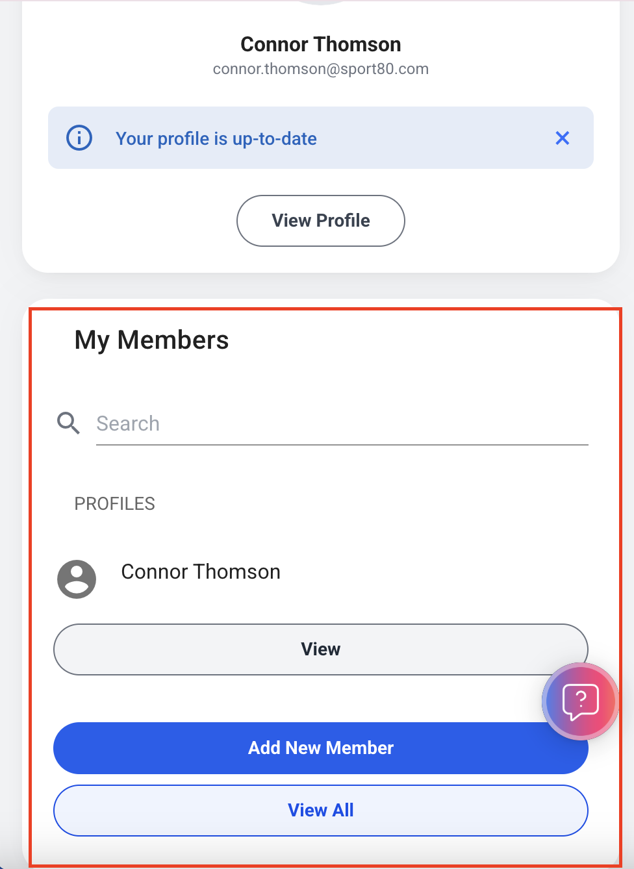634x869 pixels.
Task: Focus the Search members input field
Action: [342, 423]
